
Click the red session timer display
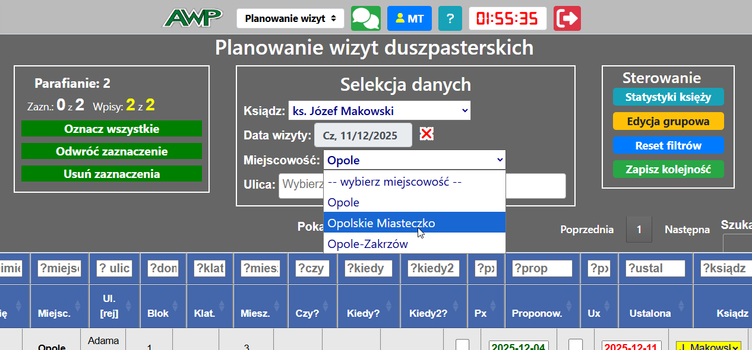click(x=508, y=18)
